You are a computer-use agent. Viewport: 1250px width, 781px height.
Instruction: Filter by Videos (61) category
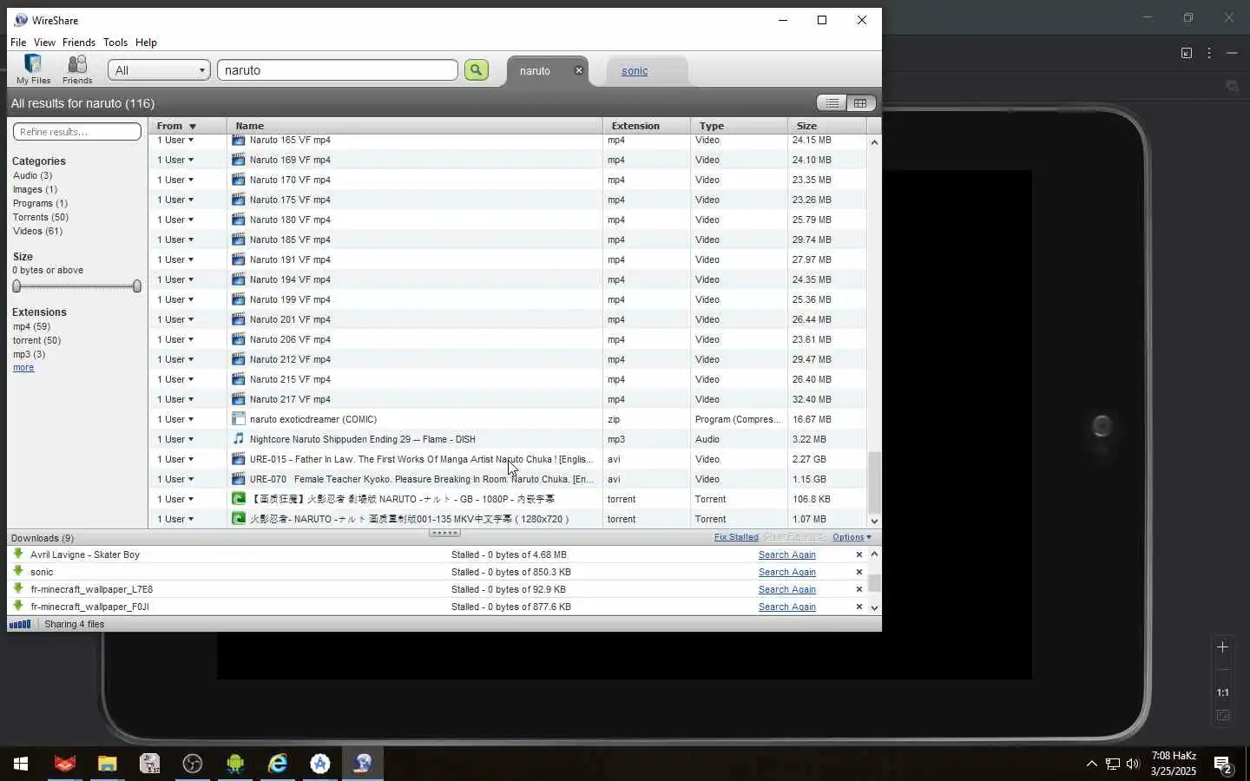tap(37, 231)
